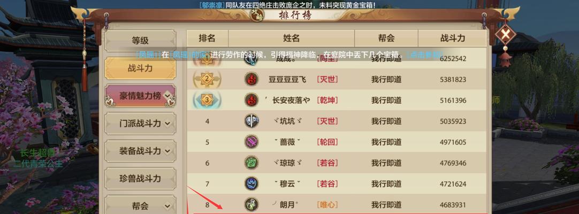The width and height of the screenshot is (579, 214).
Task: Click the purple sect icon beside 蔷薇
Action: pyautogui.click(x=252, y=142)
